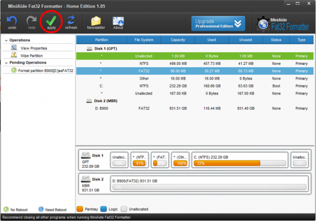Collapse the Operations section
The image size is (316, 221).
[5, 40]
